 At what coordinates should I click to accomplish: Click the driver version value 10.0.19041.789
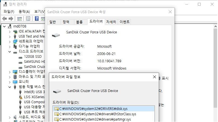coord(109,61)
